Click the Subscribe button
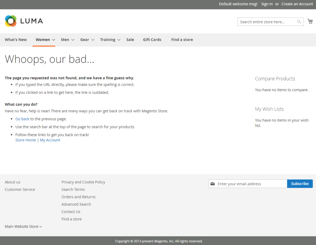 coord(300,184)
